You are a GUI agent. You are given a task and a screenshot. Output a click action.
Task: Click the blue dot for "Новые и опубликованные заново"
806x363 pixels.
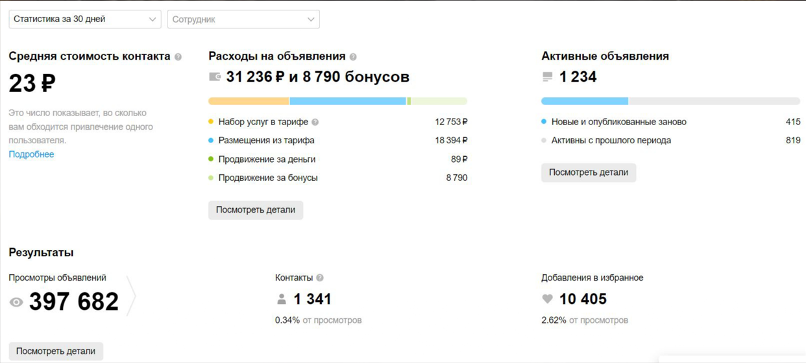544,122
